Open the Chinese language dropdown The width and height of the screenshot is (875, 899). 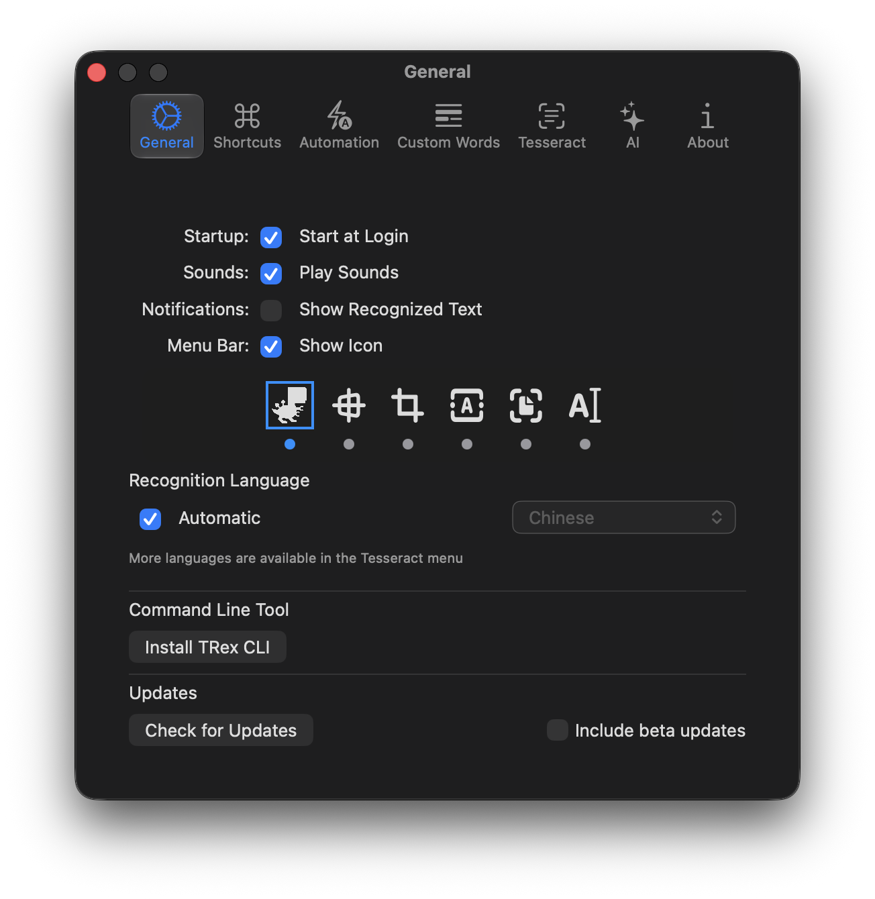[624, 517]
